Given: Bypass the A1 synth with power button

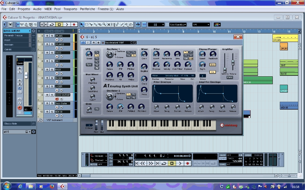Looking at the screenshot, I should [83, 43].
